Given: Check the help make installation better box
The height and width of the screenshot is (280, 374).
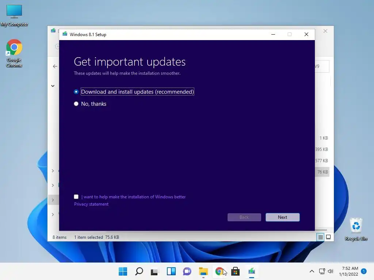Looking at the screenshot, I should tap(76, 197).
